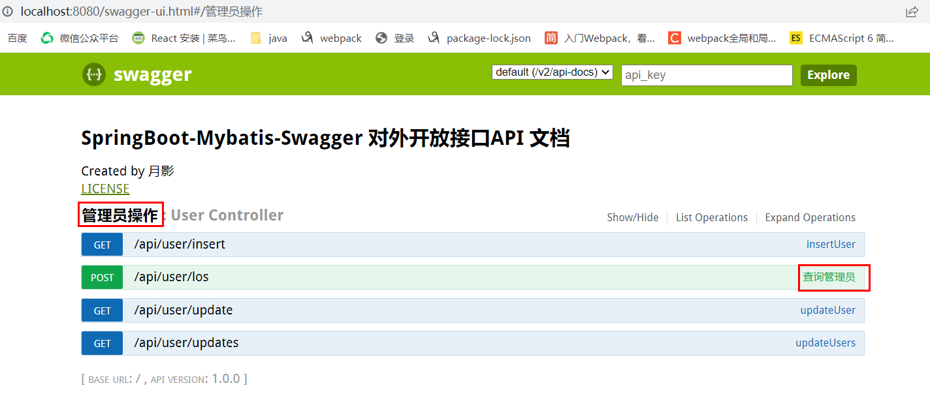Focus the api_key input field
This screenshot has height=411, width=930.
click(707, 75)
